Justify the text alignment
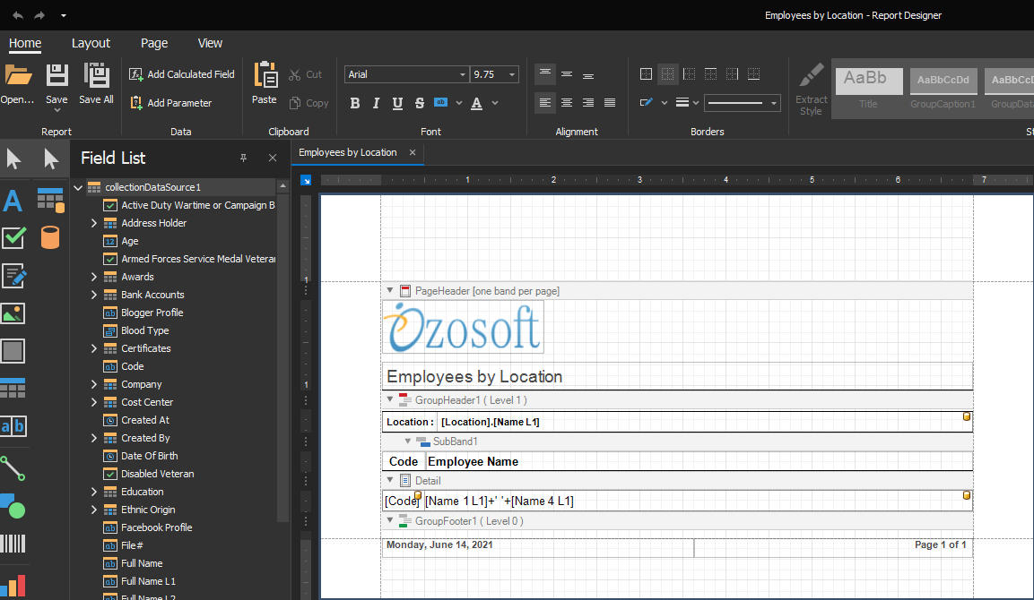 (610, 103)
